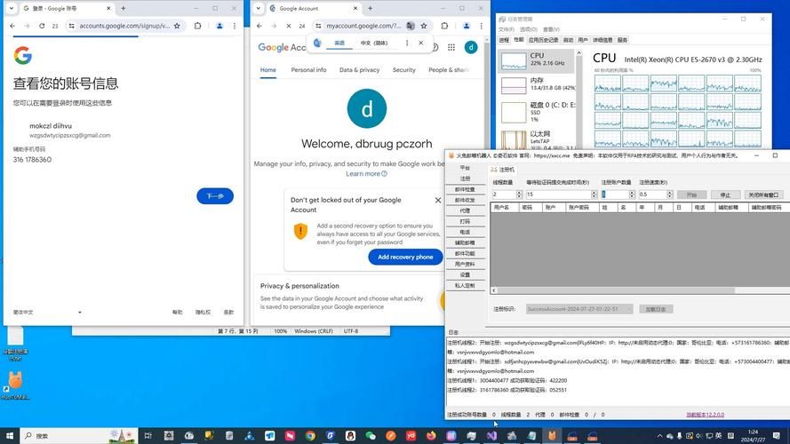This screenshot has height=444, width=790.
Task: Open tab search dropdown in left Chrome
Action: 11,9
